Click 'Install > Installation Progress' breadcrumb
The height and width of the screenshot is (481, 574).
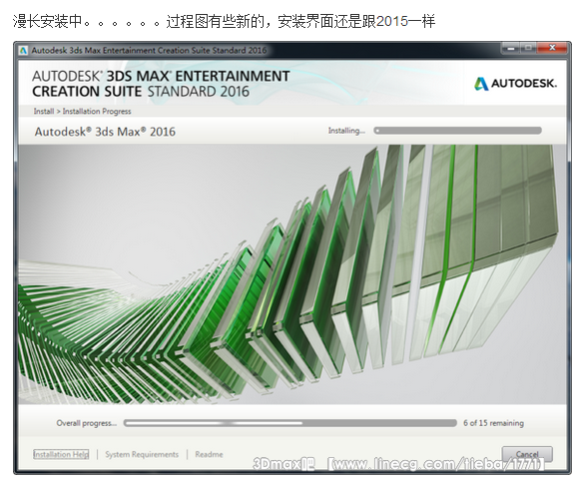83,112
